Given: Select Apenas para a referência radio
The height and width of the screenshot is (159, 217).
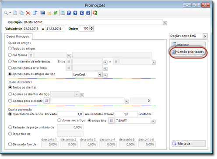Looking at the screenshot, I should pos(10,68).
